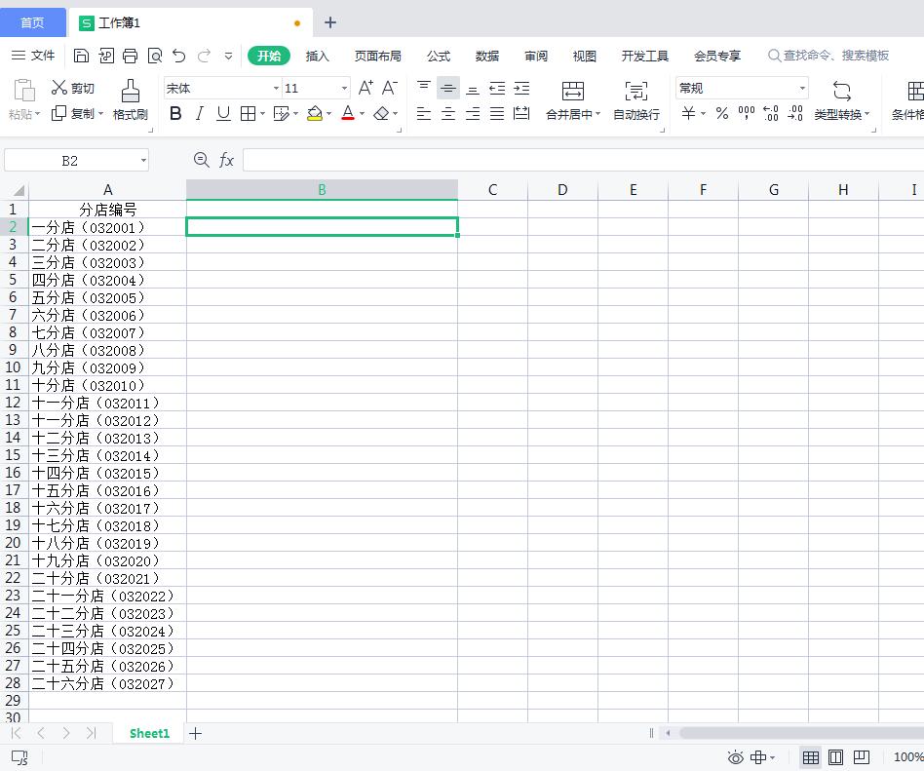Decrease font size with A- icon
This screenshot has width=924, height=771.
pos(390,88)
